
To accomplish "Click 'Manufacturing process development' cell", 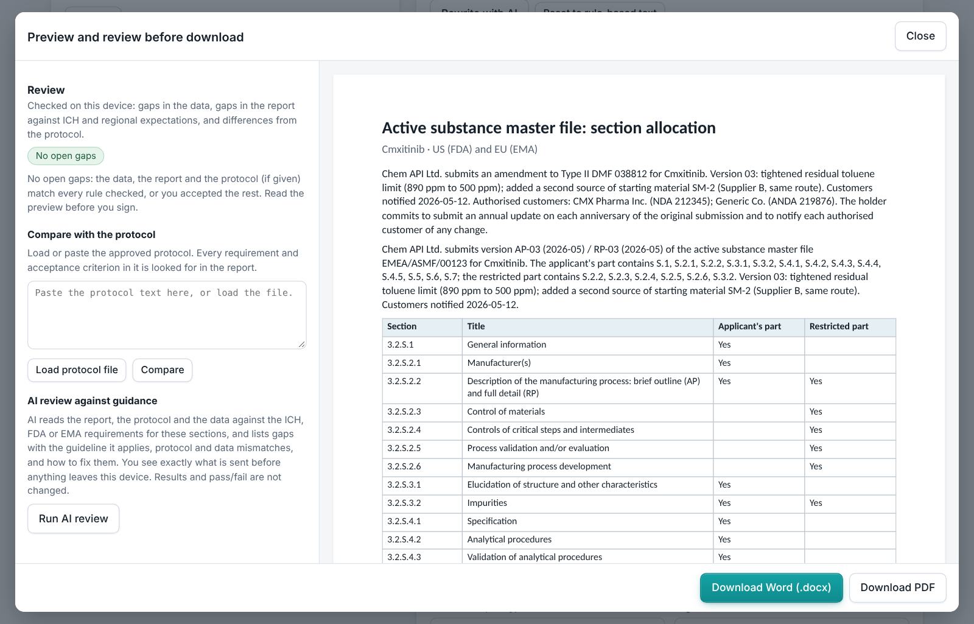I will pos(587,467).
